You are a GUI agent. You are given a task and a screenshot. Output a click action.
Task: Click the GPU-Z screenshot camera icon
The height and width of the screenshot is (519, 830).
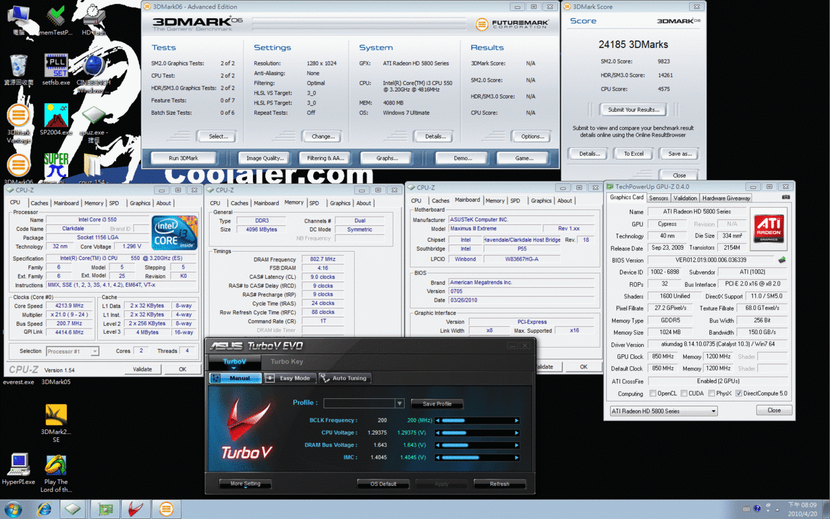pos(786,197)
